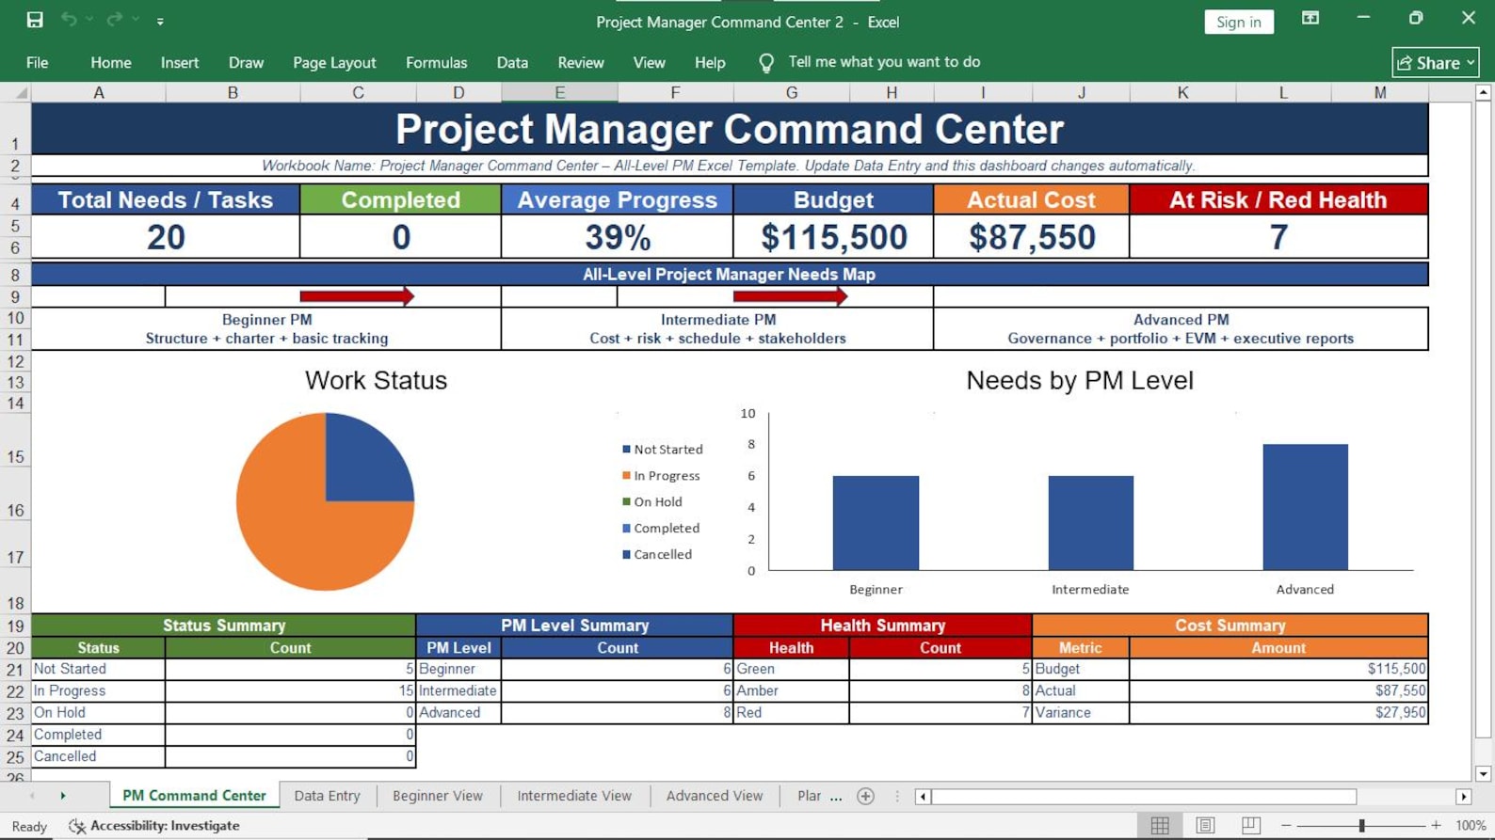Image resolution: width=1495 pixels, height=840 pixels.
Task: Click the horizontal scrollbar thumb
Action: pos(1143,797)
